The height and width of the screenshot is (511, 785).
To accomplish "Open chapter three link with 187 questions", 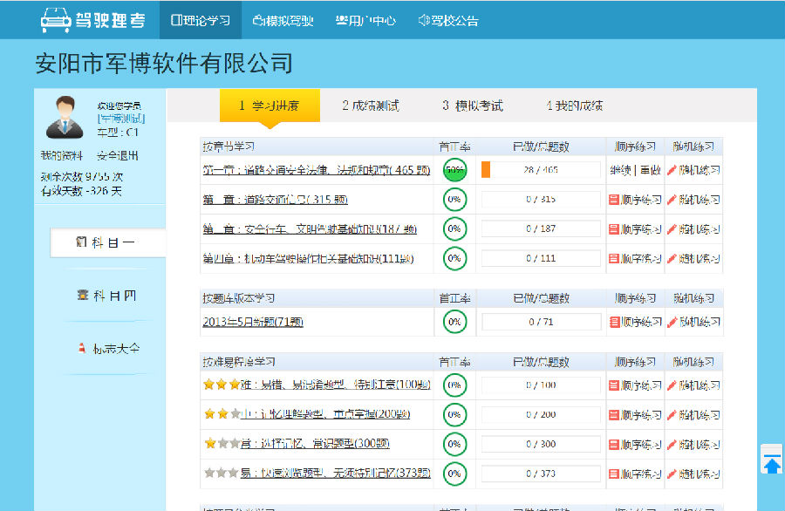I will pos(310,229).
